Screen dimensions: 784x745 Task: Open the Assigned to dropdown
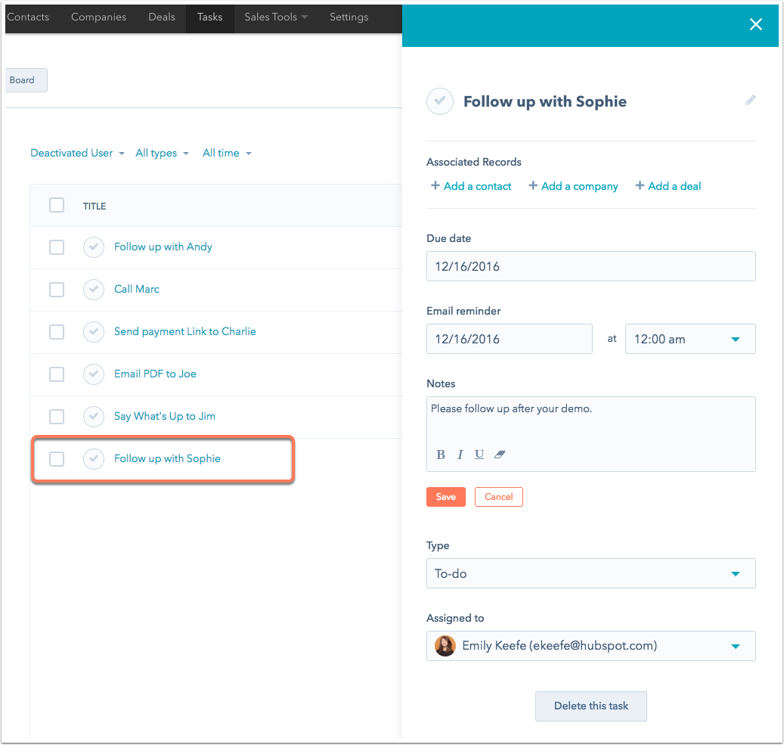click(590, 646)
